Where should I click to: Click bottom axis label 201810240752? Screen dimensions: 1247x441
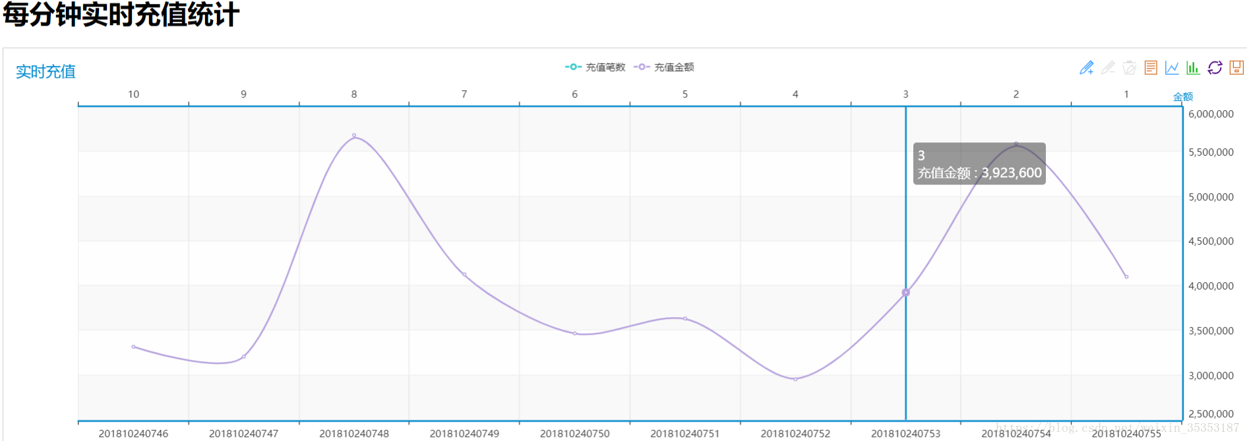point(795,433)
